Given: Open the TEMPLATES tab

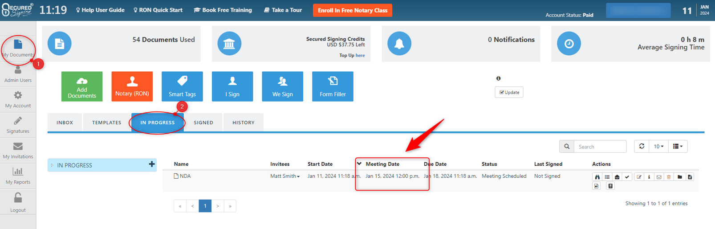Looking at the screenshot, I should point(106,123).
